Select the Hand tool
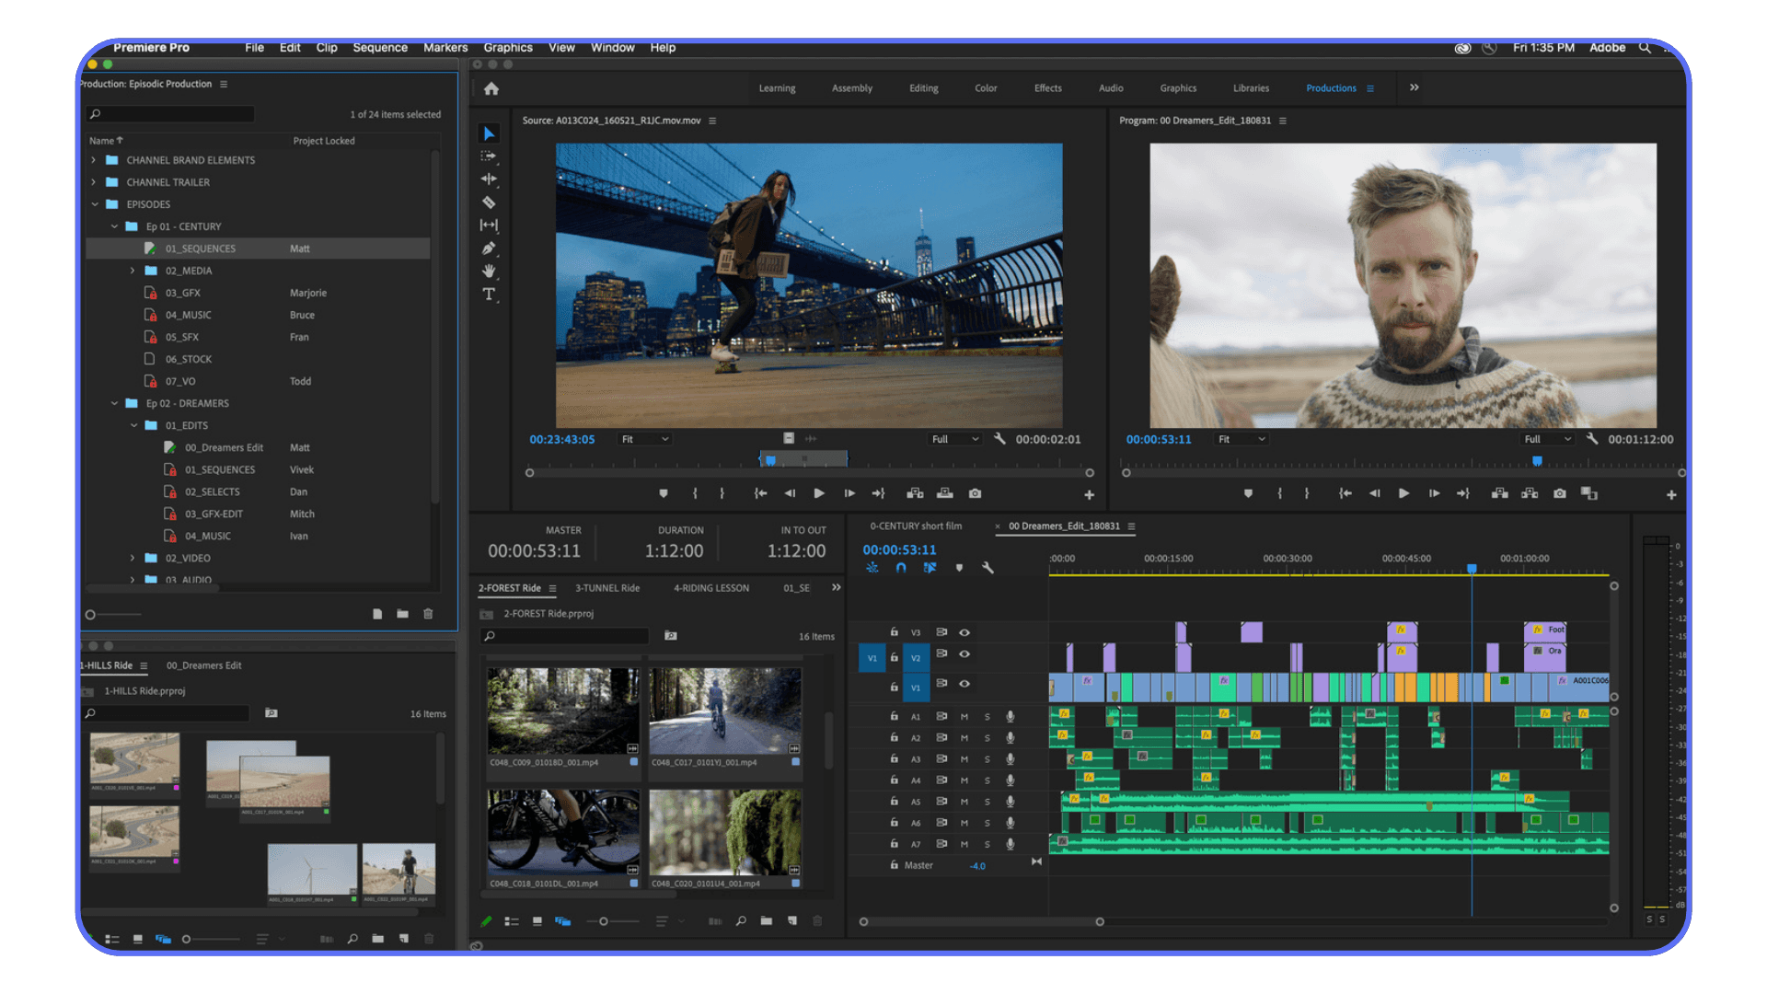 (490, 271)
